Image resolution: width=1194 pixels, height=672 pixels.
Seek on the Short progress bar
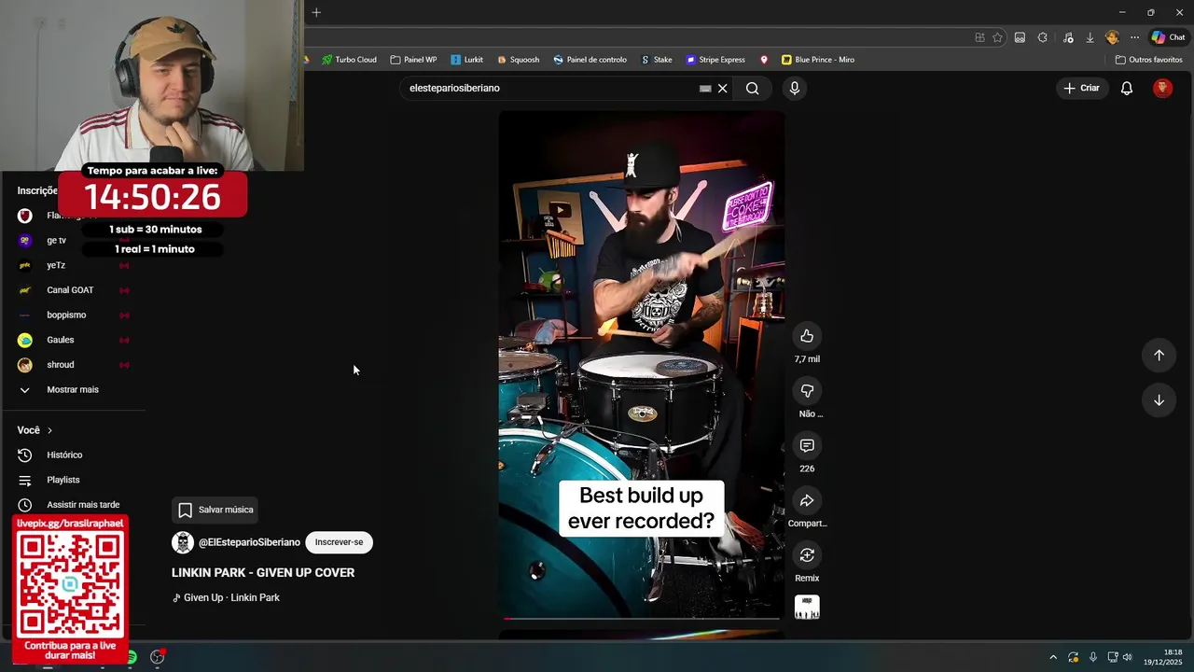click(x=641, y=618)
